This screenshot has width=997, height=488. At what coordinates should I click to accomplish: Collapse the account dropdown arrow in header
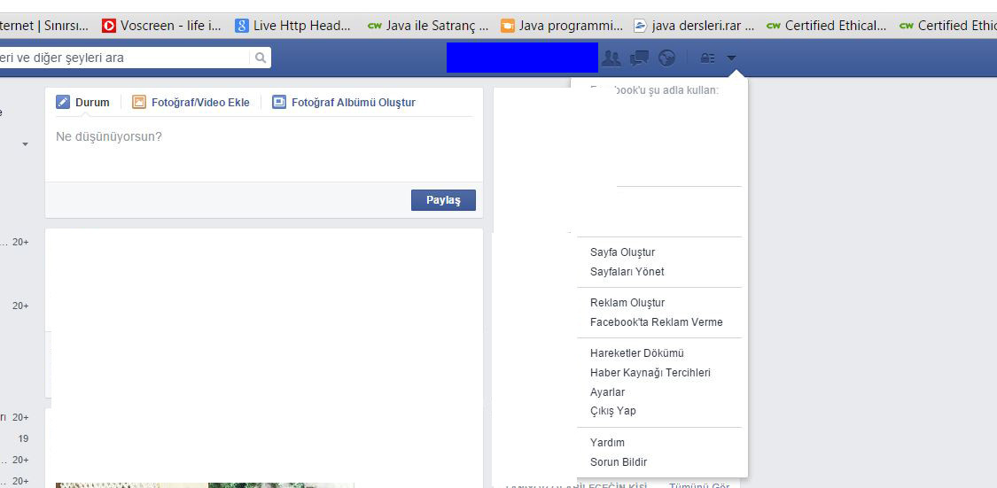731,58
